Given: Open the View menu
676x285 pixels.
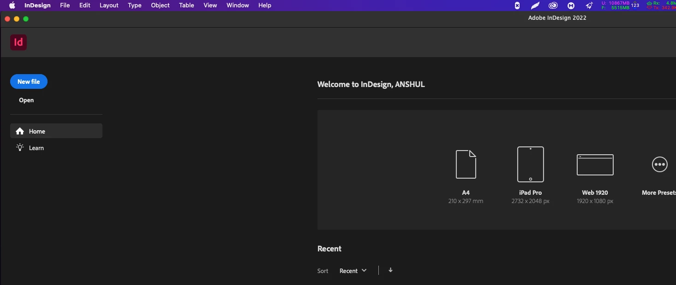Looking at the screenshot, I should tap(210, 6).
